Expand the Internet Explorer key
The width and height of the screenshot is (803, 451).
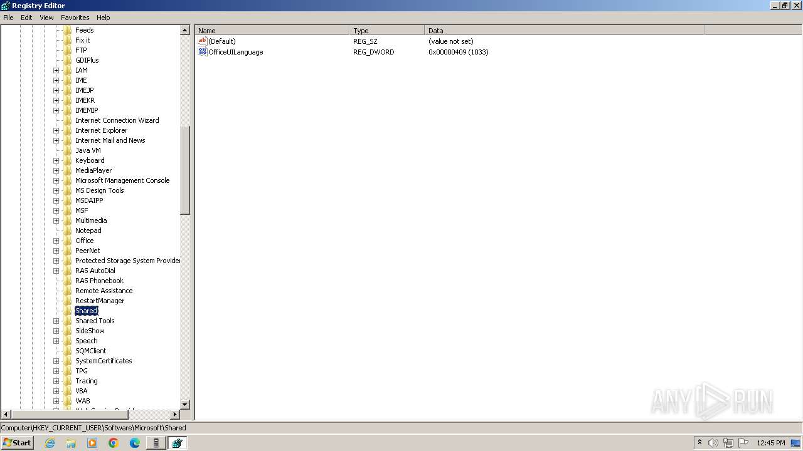(56, 130)
